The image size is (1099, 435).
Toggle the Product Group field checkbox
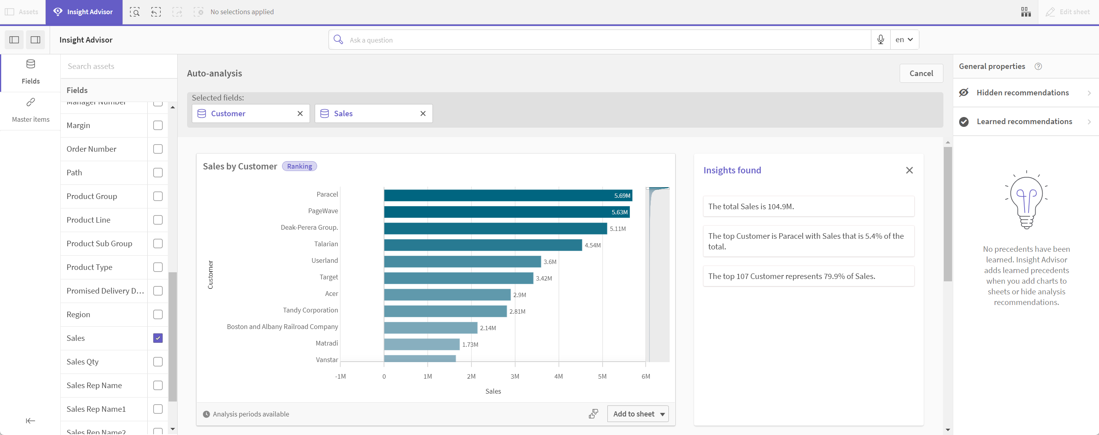(158, 196)
